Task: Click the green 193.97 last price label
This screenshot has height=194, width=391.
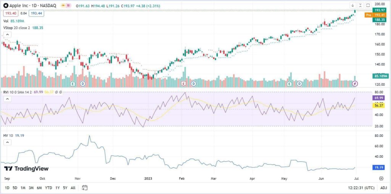Action: pyautogui.click(x=380, y=10)
